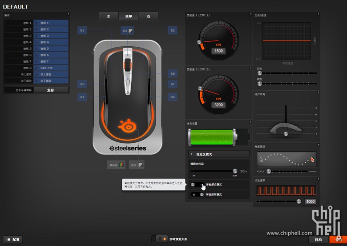Toggle the 智能睡眠模式 smart sleep switch
The width and height of the screenshot is (347, 246).
point(197,185)
